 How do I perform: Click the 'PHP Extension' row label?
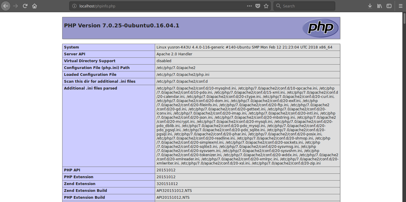pos(79,177)
